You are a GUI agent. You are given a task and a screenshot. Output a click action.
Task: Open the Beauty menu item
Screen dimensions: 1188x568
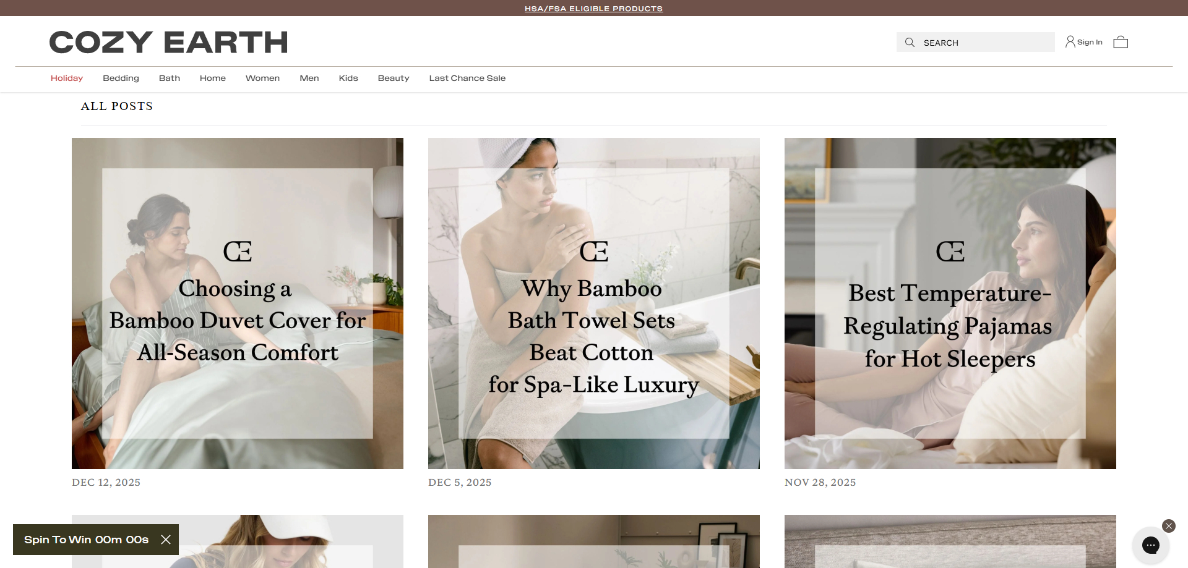(x=394, y=78)
